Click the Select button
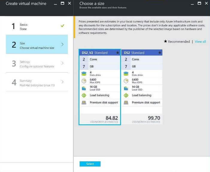 coord(90,164)
